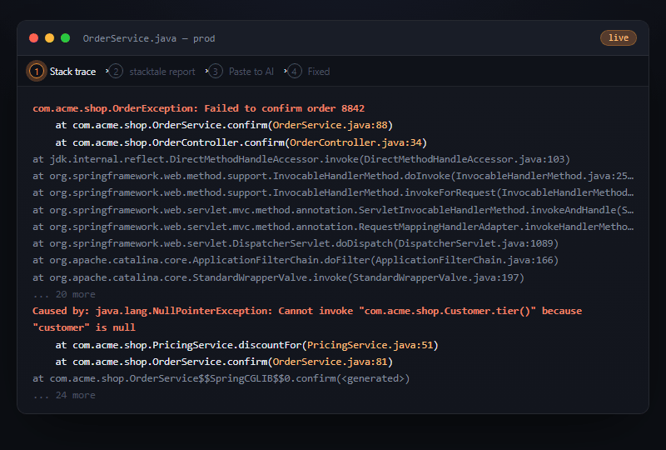Click the step 1 circle icon
Image resolution: width=666 pixels, height=450 pixels.
(37, 72)
